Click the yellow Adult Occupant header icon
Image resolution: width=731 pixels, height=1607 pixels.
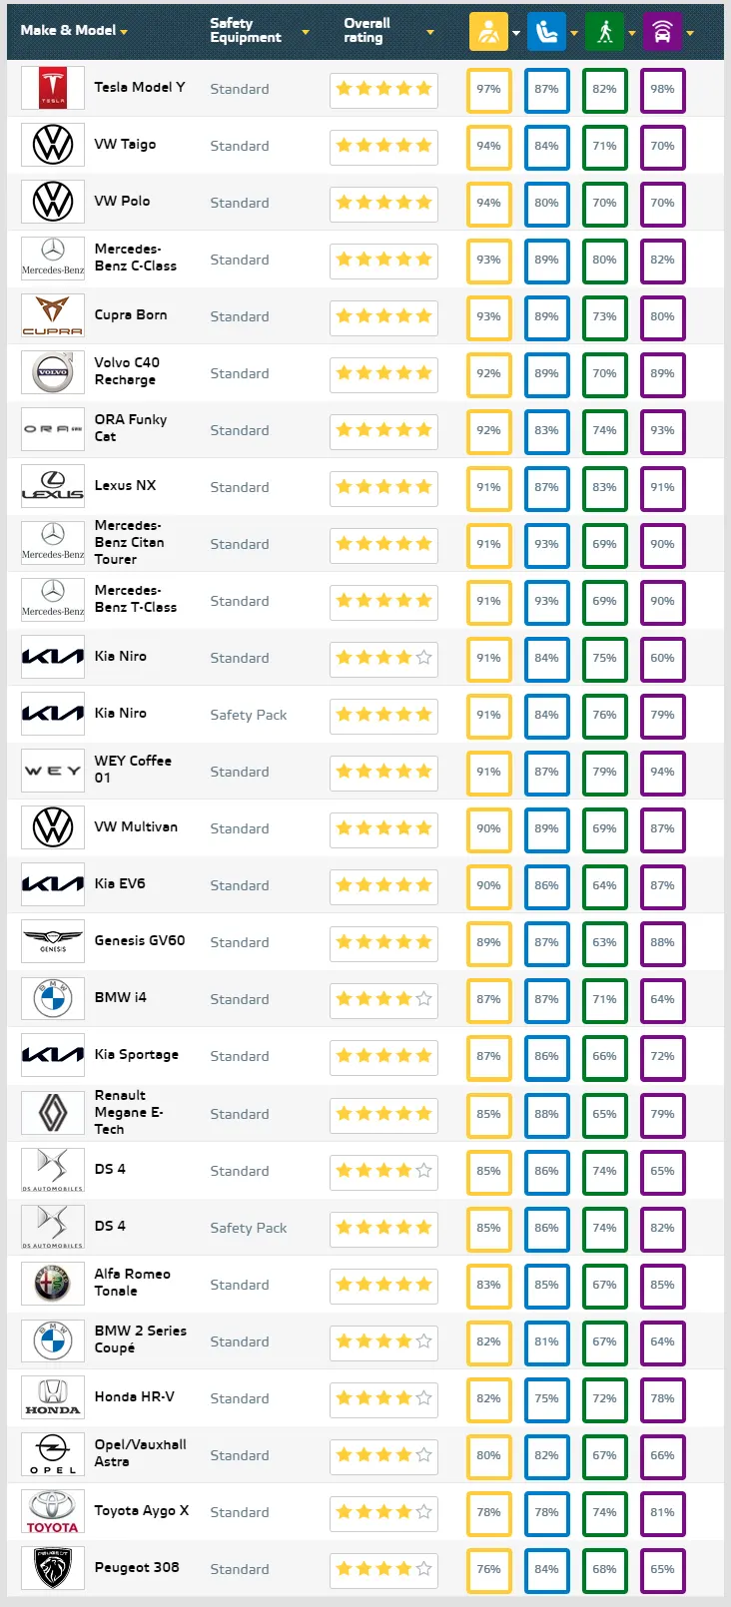488,32
